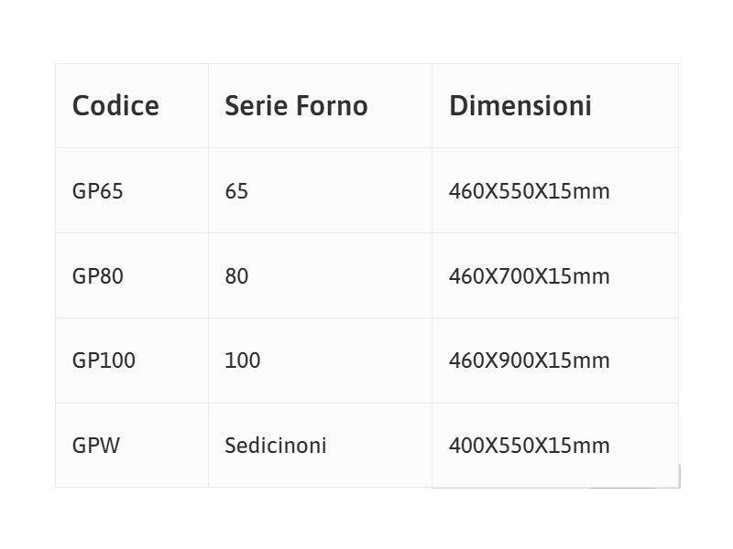Select the GP65 code cell
Image resolution: width=733 pixels, height=549 pixels.
tap(97, 191)
